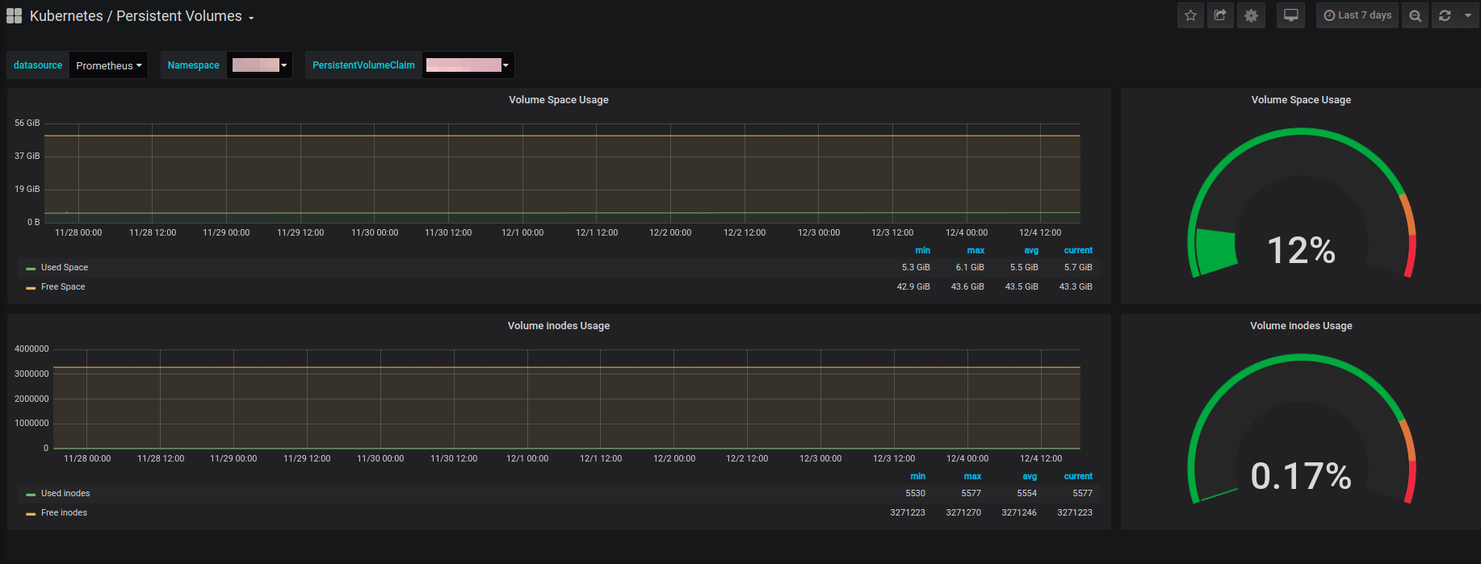
Task: Toggle the Free Space series in legend
Action: click(x=63, y=286)
